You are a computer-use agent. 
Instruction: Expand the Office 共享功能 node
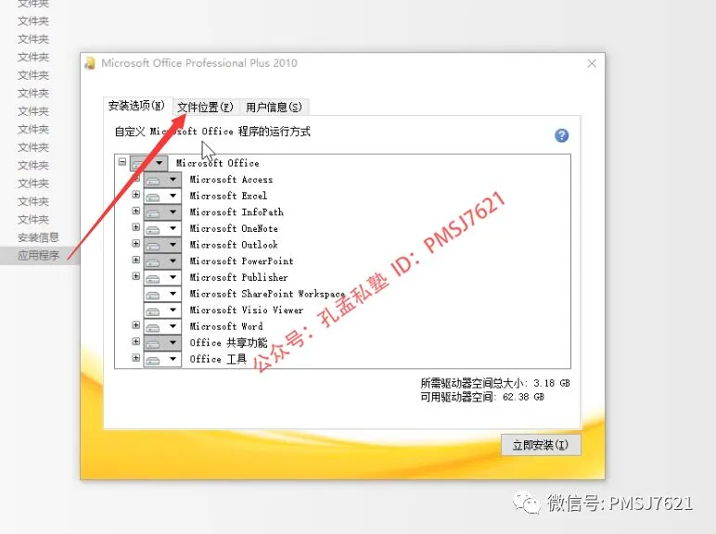(x=135, y=342)
